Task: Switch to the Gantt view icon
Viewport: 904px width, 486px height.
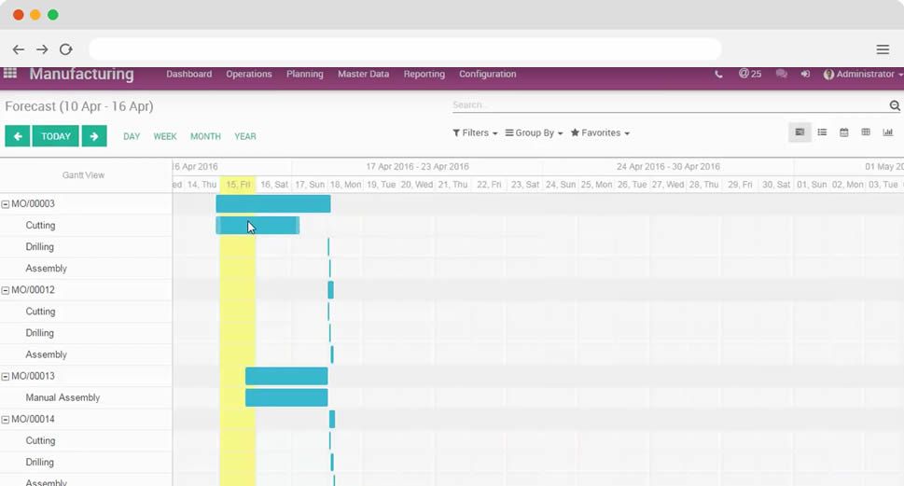Action: (800, 132)
